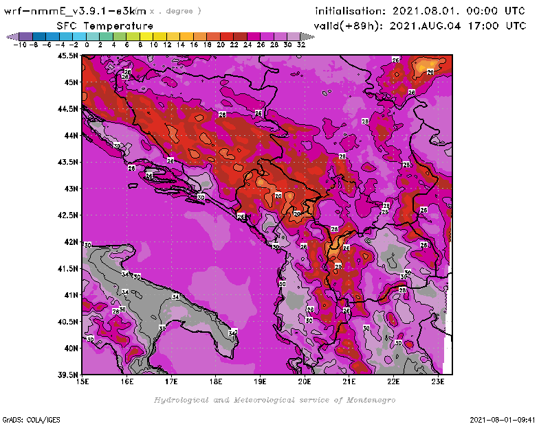Click the '19E' longitude axis label
The image size is (550, 424).
pos(260,381)
